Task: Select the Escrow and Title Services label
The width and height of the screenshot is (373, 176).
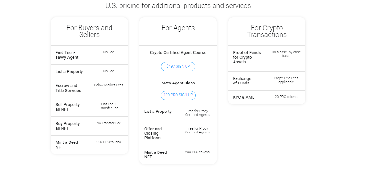Action: click(68, 88)
